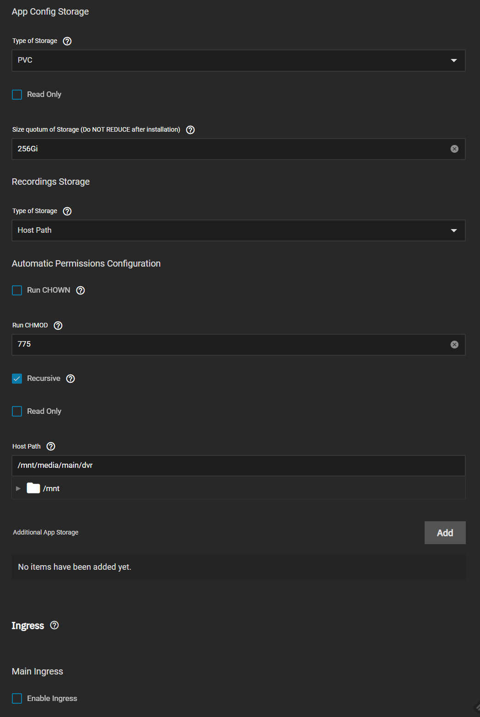Open help icon next to Ingress
The image size is (480, 717).
[54, 625]
